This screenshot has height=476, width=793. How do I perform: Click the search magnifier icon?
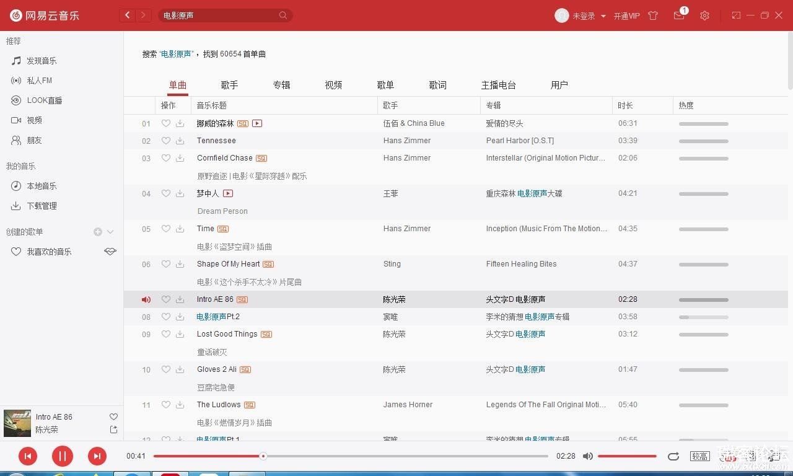coord(283,15)
